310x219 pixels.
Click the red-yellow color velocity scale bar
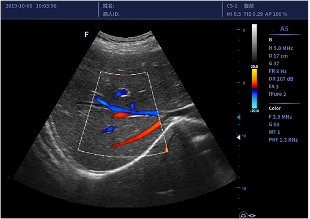pos(254,78)
